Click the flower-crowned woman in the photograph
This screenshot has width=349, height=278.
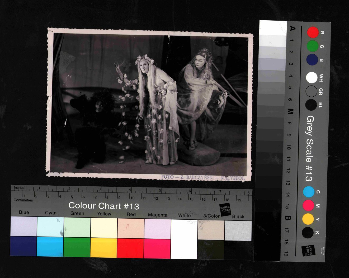pyautogui.click(x=153, y=106)
